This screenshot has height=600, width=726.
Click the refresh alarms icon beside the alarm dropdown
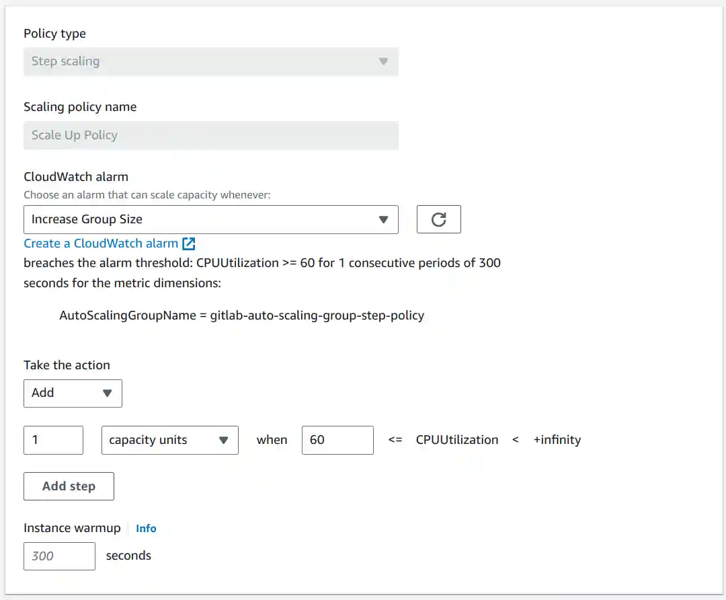[438, 219]
